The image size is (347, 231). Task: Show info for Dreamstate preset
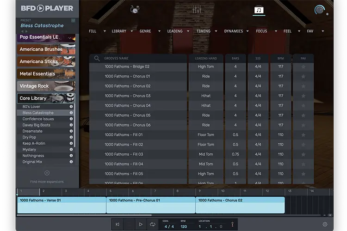pyautogui.click(x=71, y=131)
